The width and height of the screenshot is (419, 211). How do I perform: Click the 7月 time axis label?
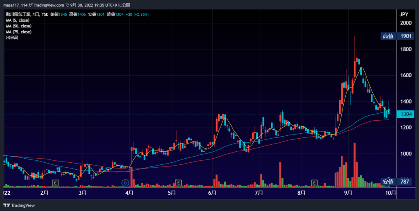(x=259, y=193)
